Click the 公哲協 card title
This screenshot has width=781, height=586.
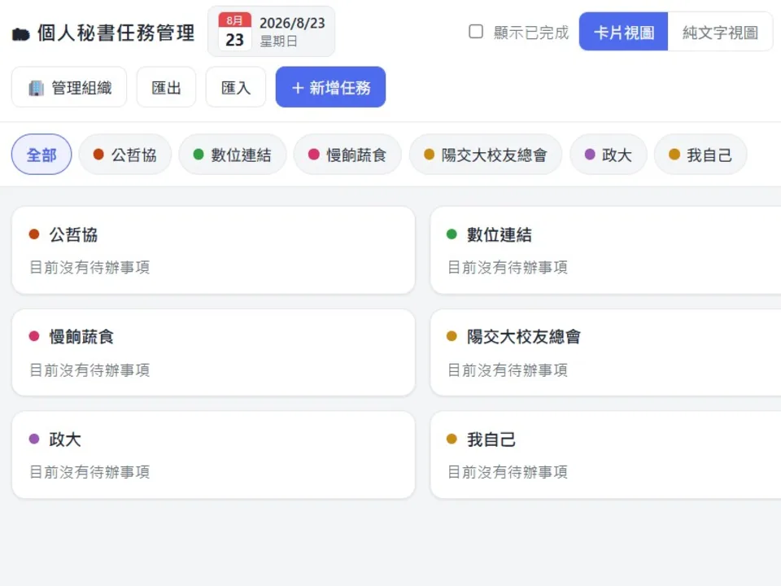coord(73,234)
